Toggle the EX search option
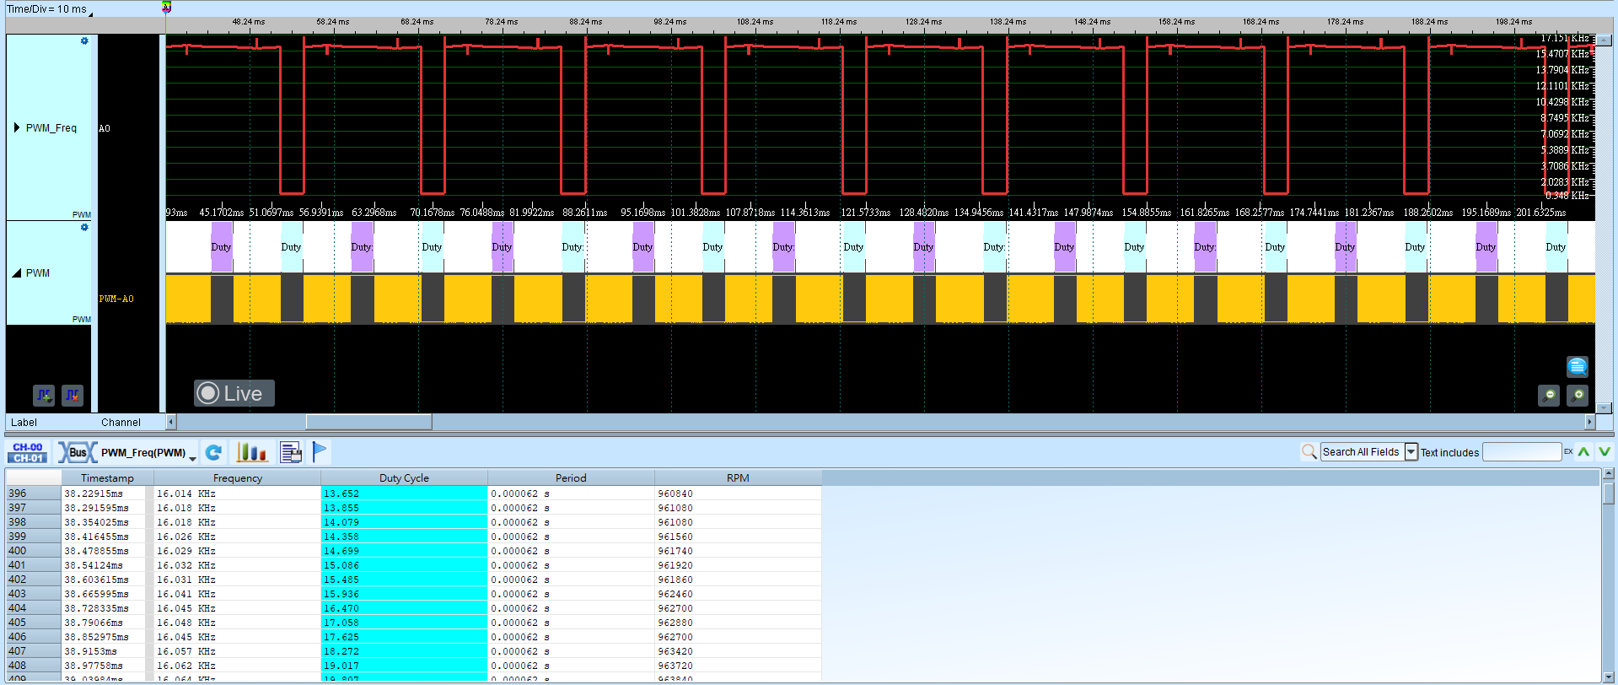 point(1568,452)
